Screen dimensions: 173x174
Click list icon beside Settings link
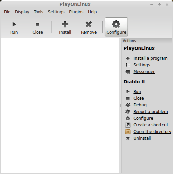click(128, 65)
